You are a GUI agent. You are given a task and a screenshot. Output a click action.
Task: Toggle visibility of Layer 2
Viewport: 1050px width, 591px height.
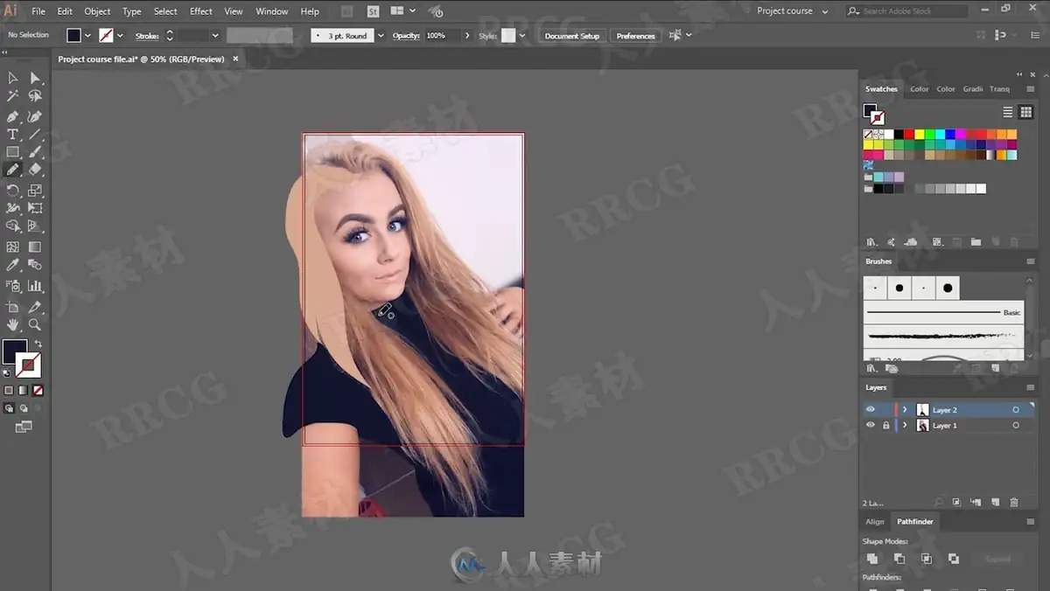pos(870,409)
